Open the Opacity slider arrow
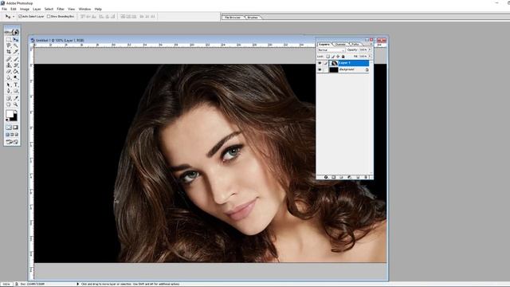 point(370,49)
